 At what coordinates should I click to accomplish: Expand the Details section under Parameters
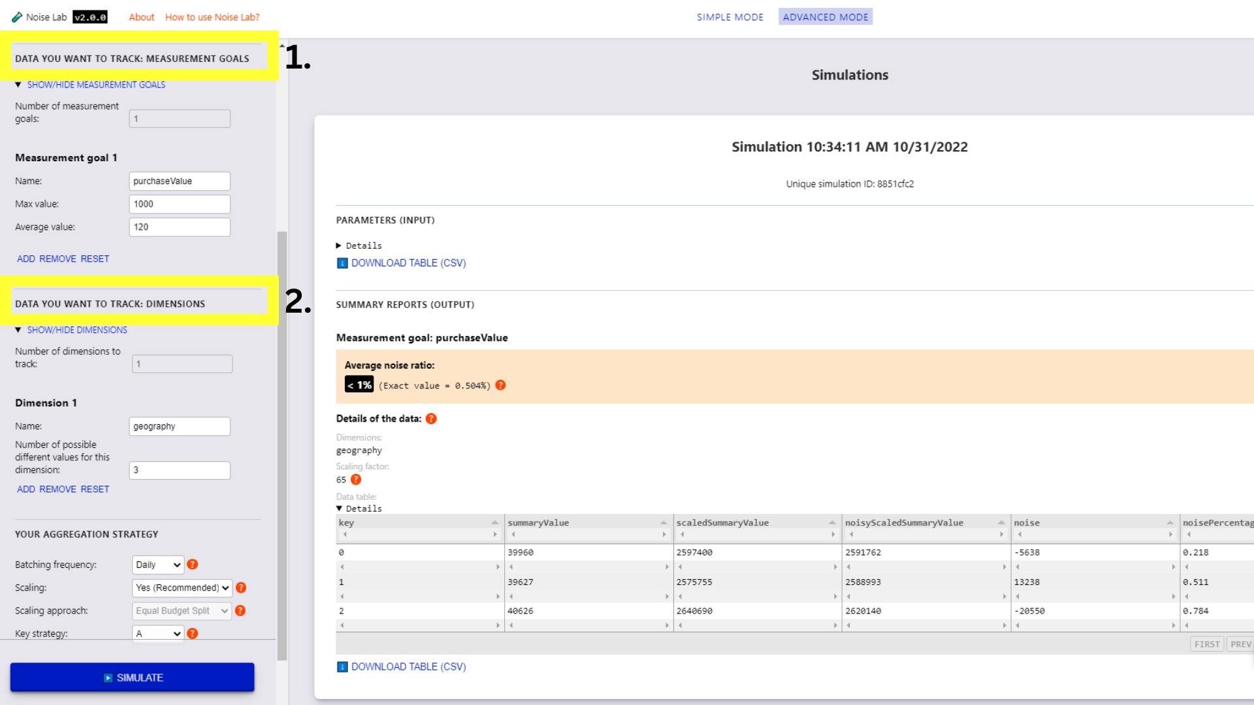tap(360, 245)
